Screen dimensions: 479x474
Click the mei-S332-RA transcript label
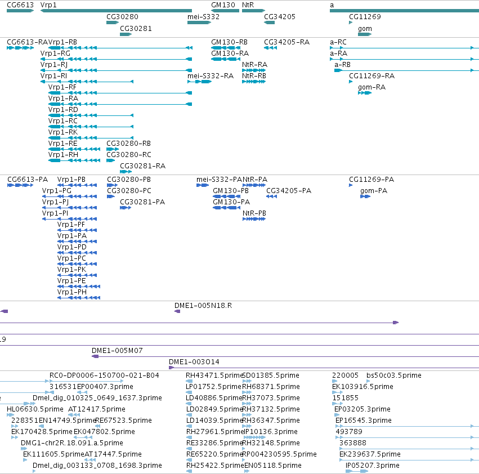click(x=211, y=76)
